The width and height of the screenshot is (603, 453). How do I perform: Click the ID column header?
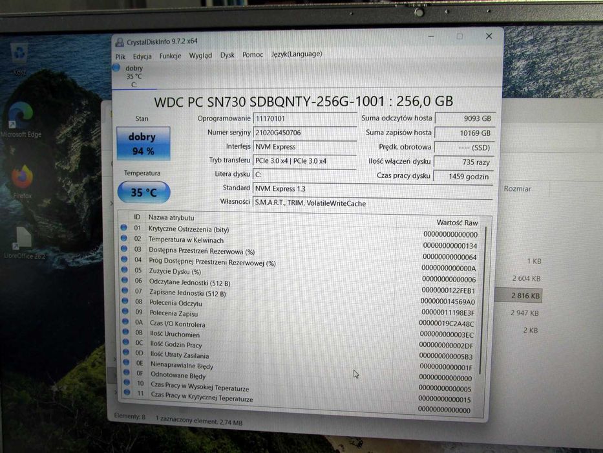[x=137, y=217]
